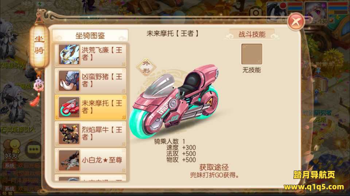Click the 未来摩托 red motorcycle thumbnail icon
350x196 pixels.
coord(69,107)
